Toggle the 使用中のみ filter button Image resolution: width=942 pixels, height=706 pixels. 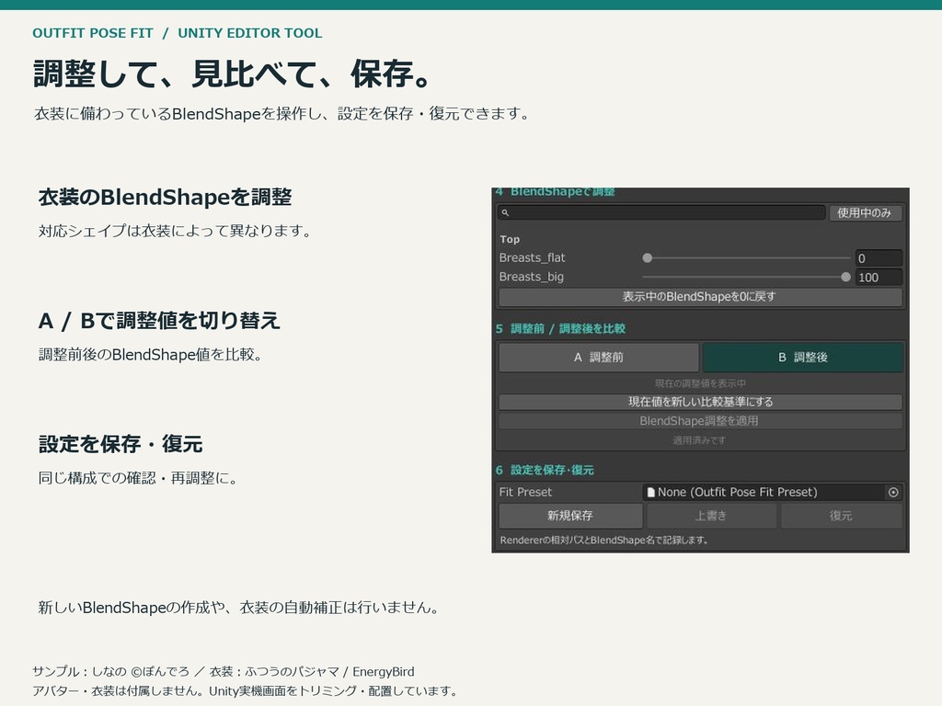[x=865, y=212]
